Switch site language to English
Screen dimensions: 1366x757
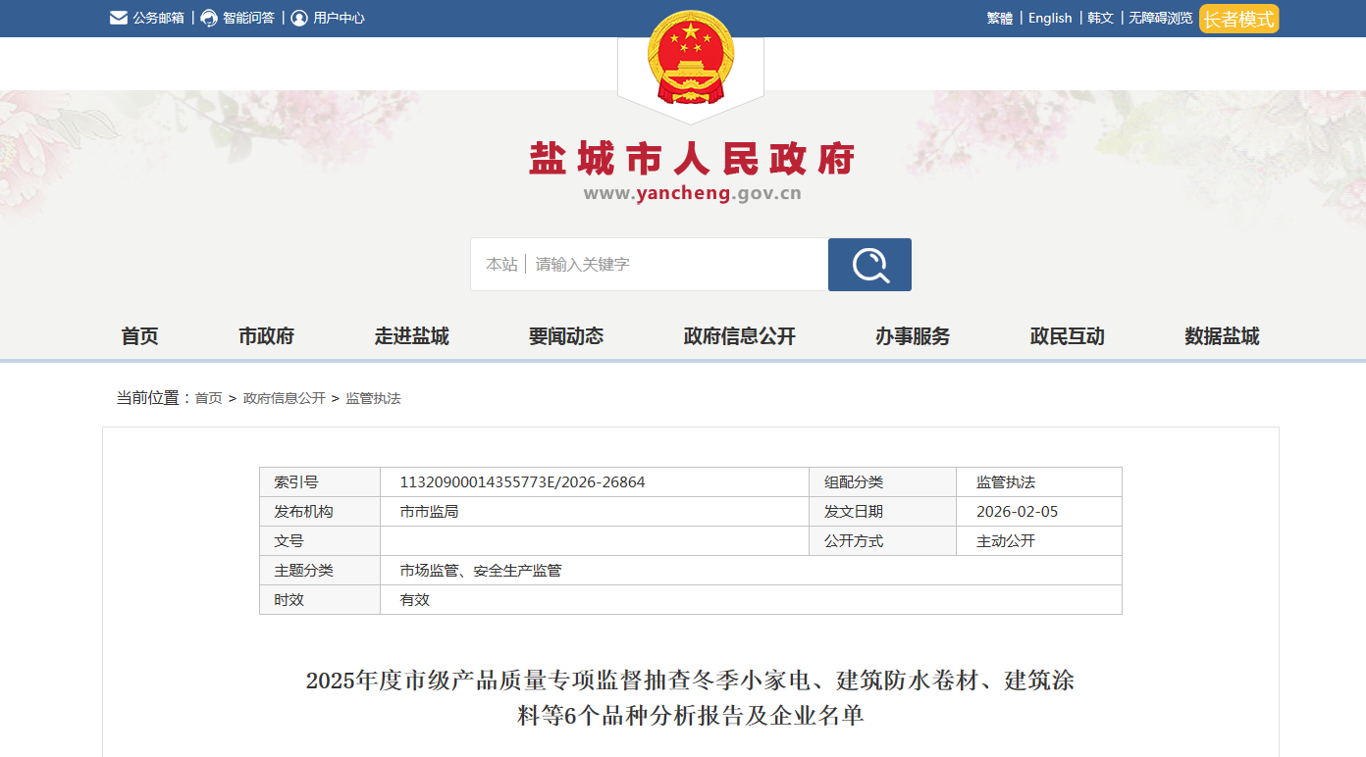point(1050,18)
